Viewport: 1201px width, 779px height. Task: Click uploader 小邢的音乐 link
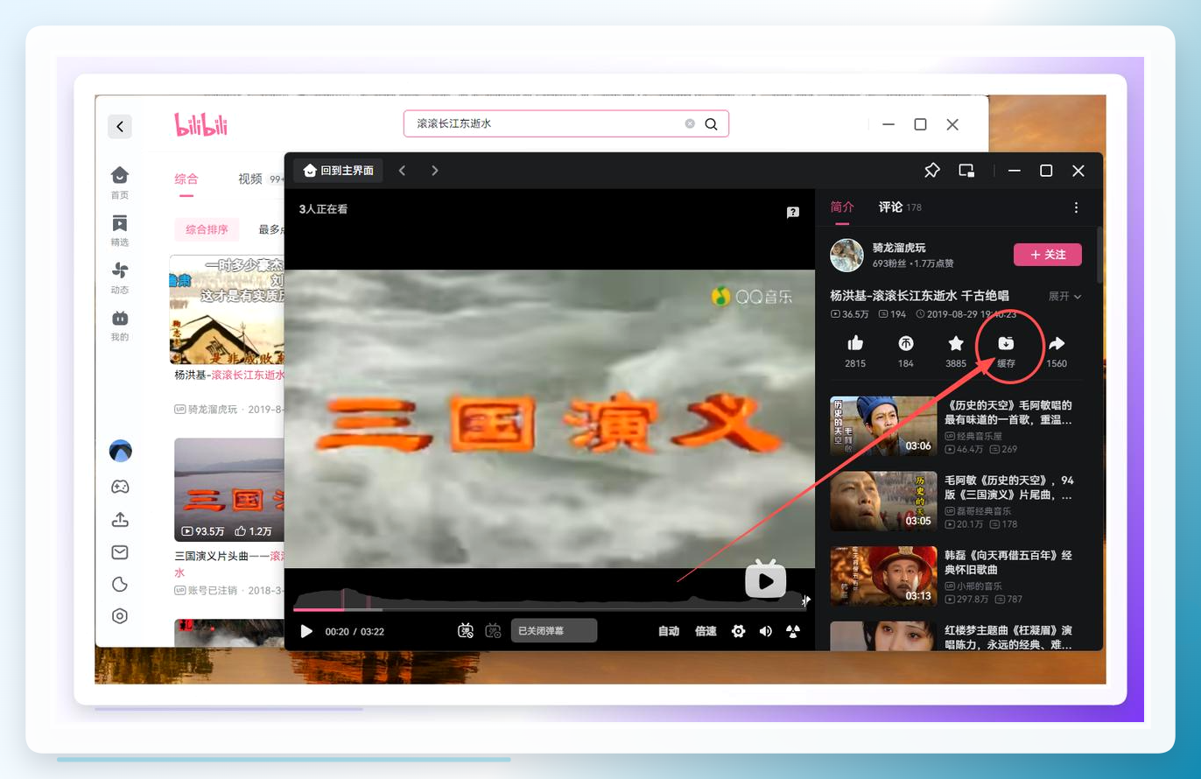(x=973, y=586)
